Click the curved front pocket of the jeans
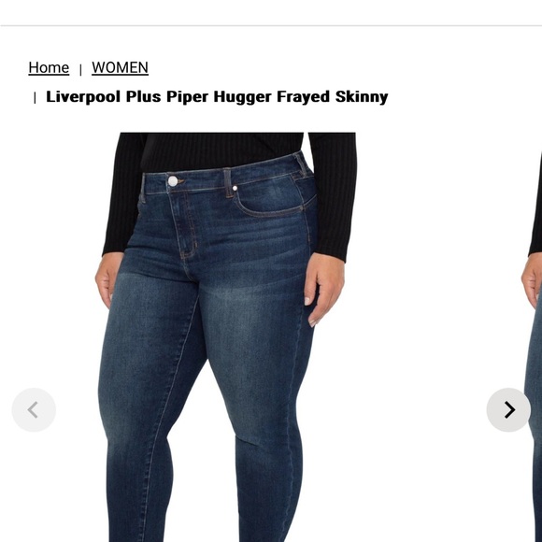 click(275, 199)
